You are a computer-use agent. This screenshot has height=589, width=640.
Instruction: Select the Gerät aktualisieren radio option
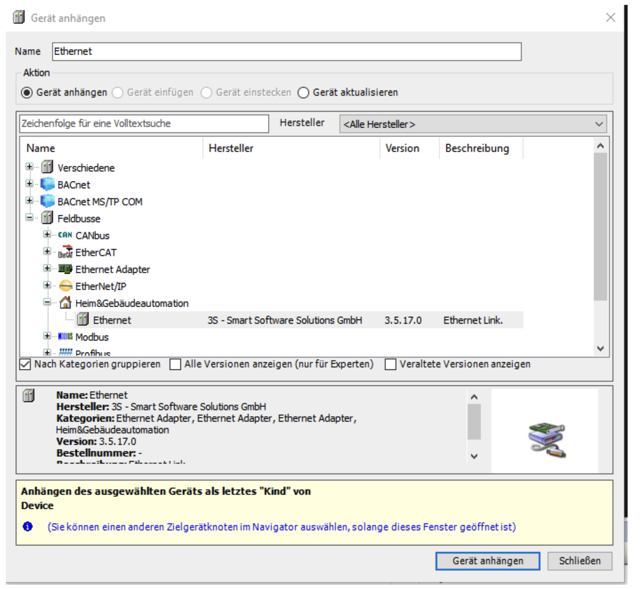[303, 93]
